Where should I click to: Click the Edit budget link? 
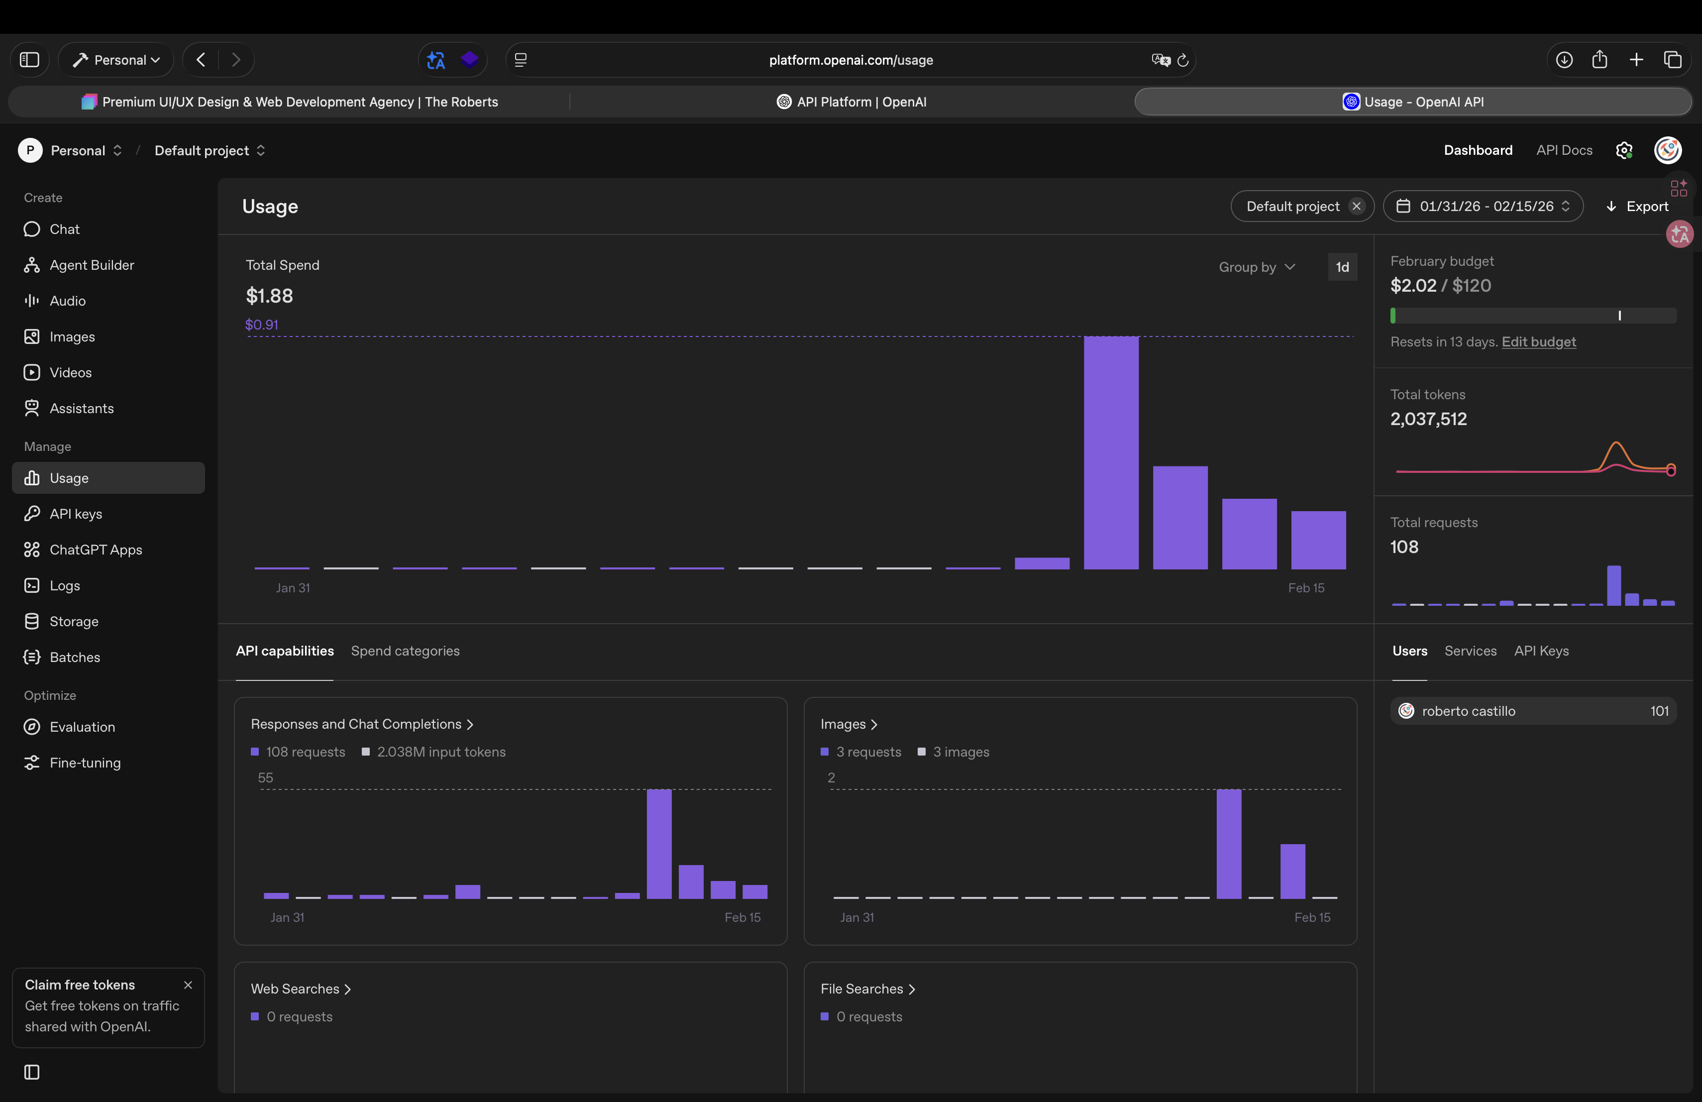[x=1538, y=342]
